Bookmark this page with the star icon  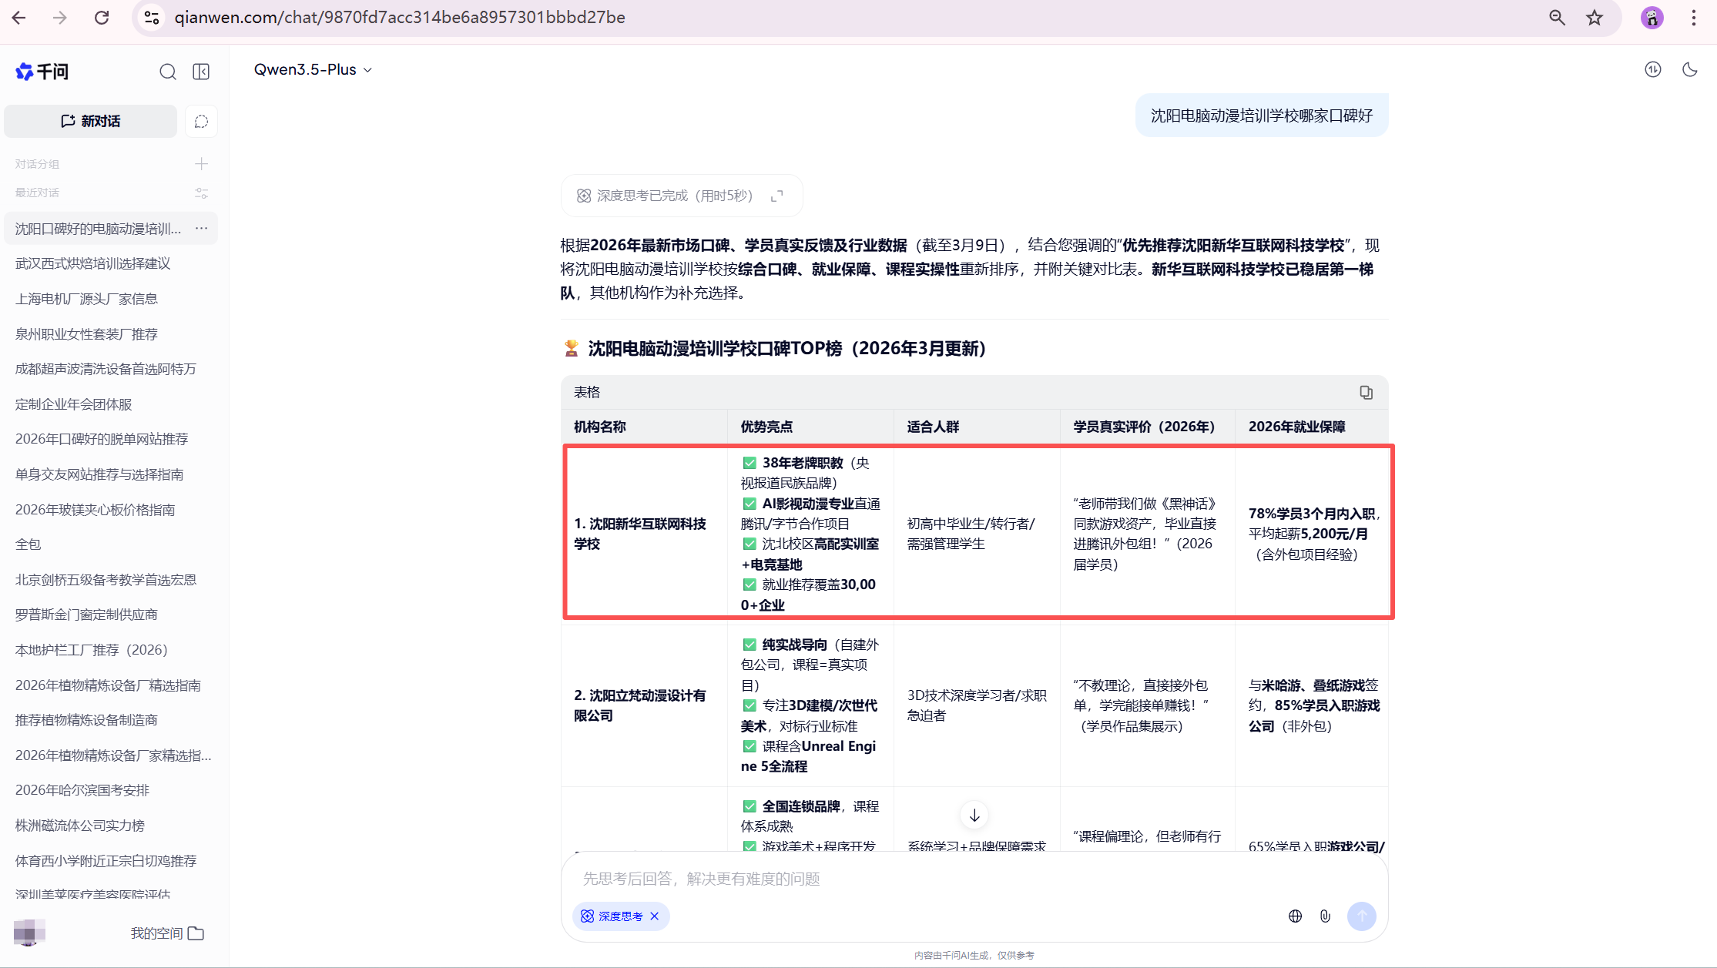[1594, 18]
